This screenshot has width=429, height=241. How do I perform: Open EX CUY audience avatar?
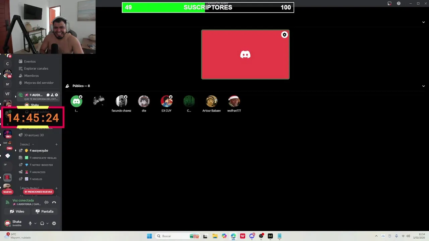[166, 101]
